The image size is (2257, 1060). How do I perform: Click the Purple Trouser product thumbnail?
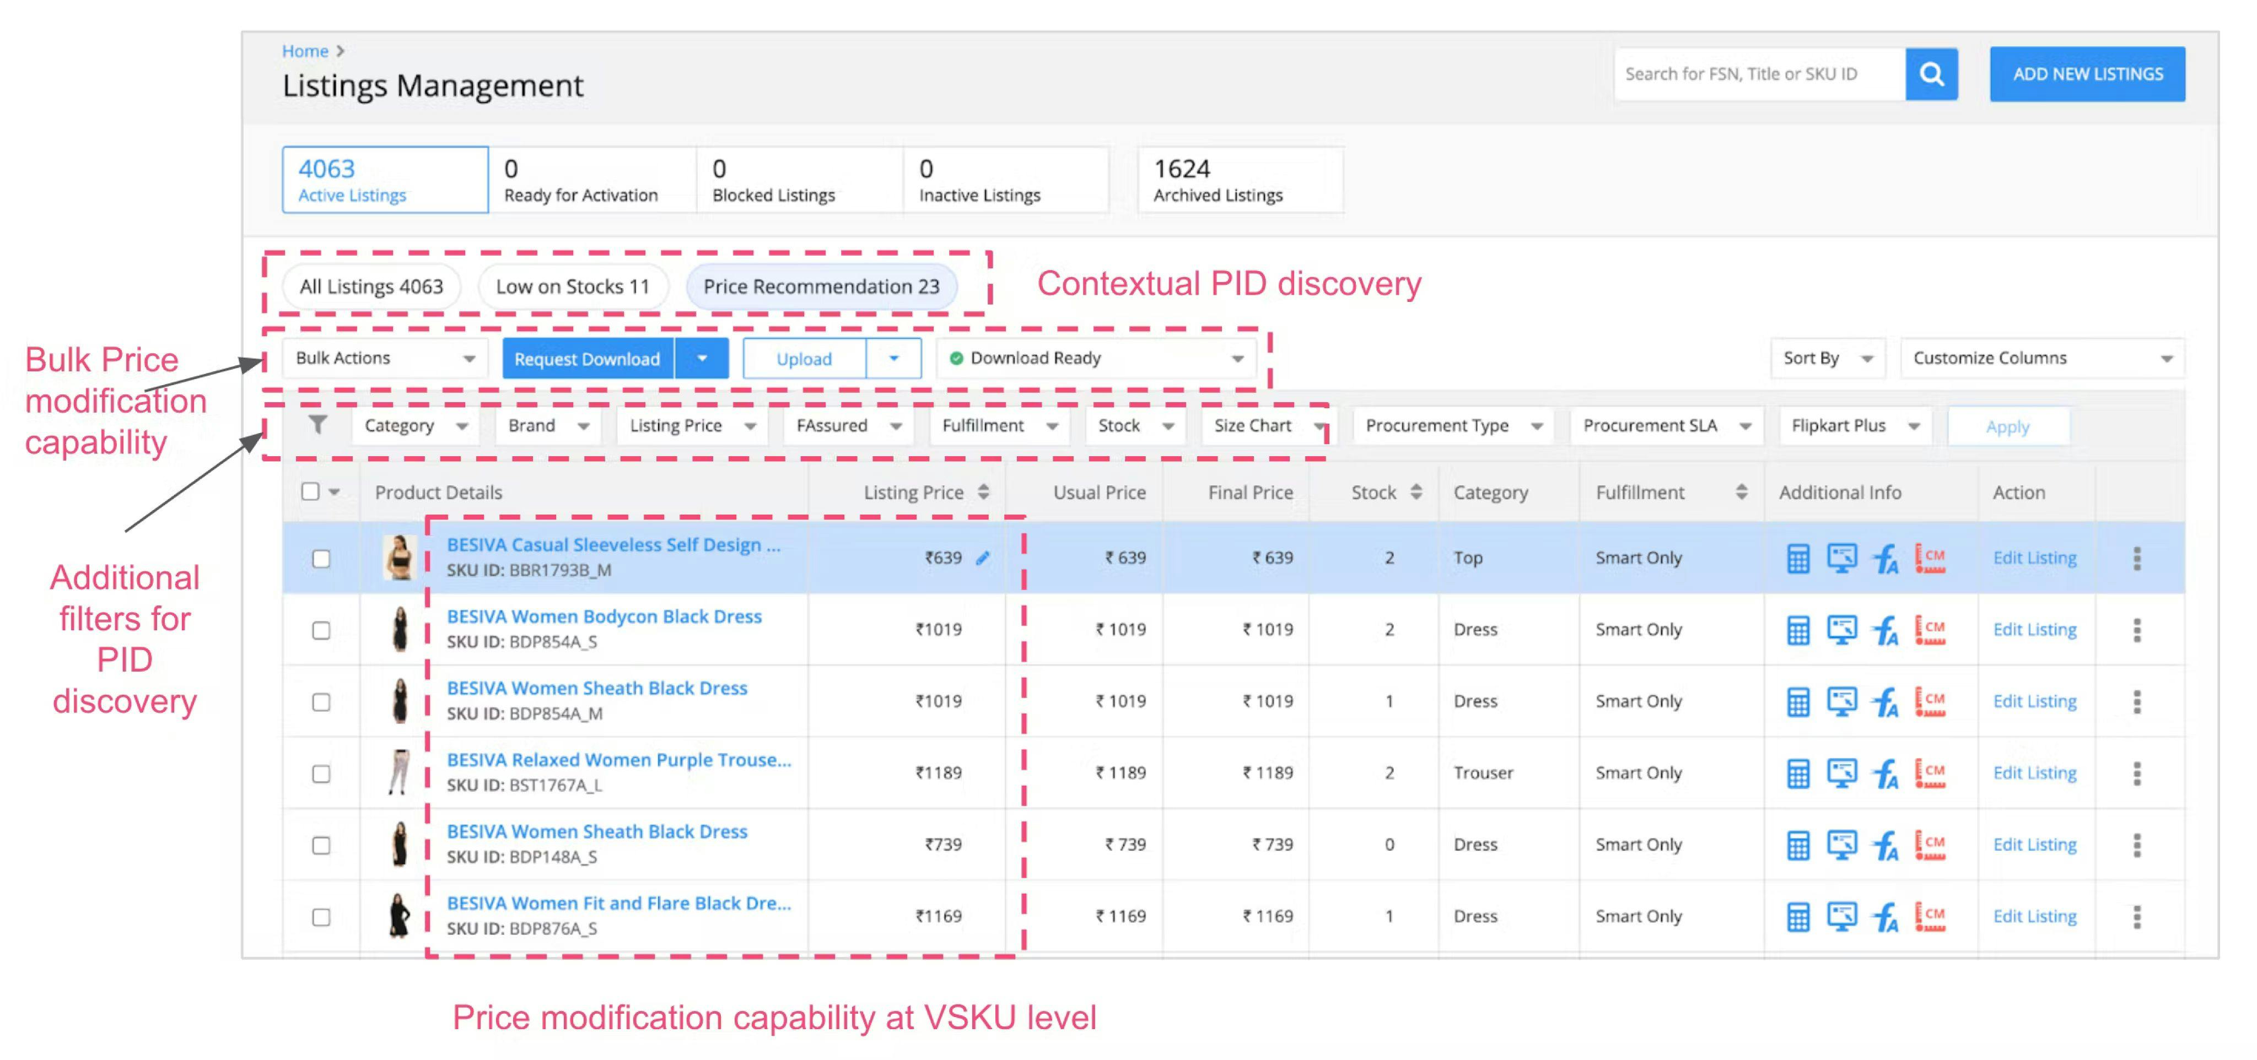[x=400, y=772]
